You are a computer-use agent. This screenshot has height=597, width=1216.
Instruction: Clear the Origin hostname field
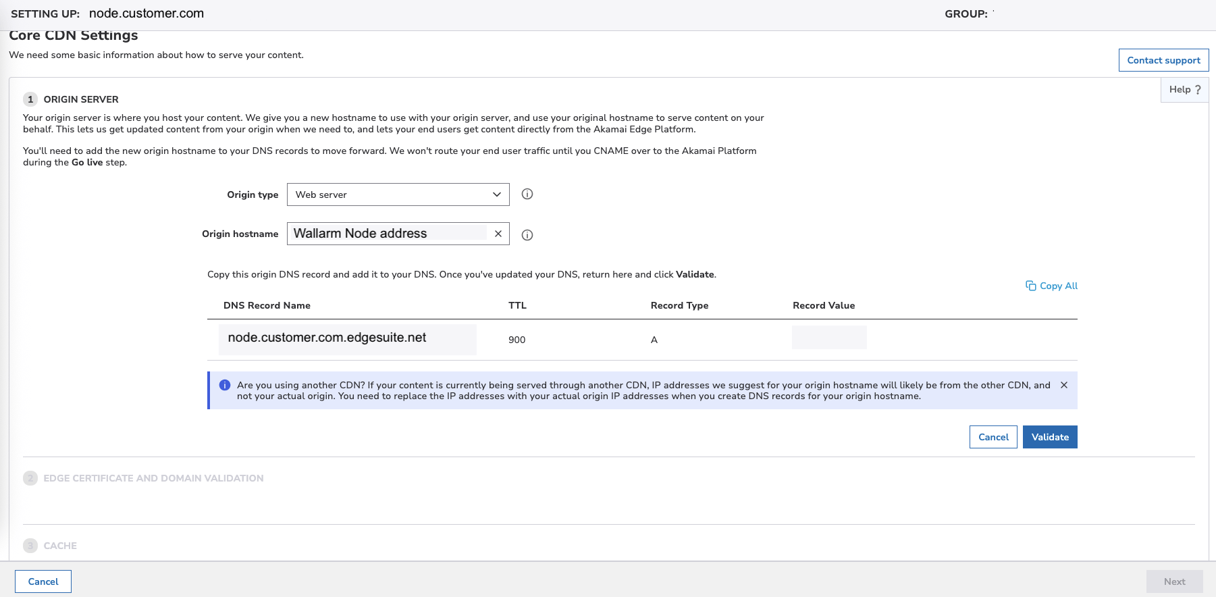pos(498,234)
